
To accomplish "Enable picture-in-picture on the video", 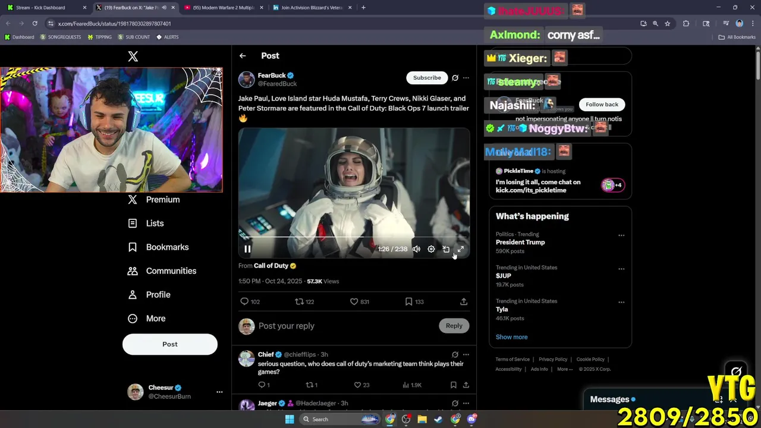I will pyautogui.click(x=446, y=249).
